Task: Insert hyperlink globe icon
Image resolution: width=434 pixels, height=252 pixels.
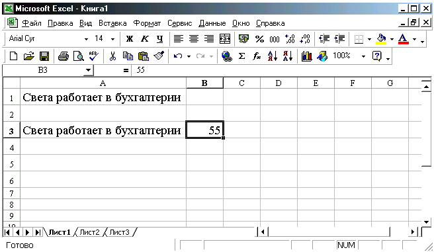Action: tap(226, 56)
